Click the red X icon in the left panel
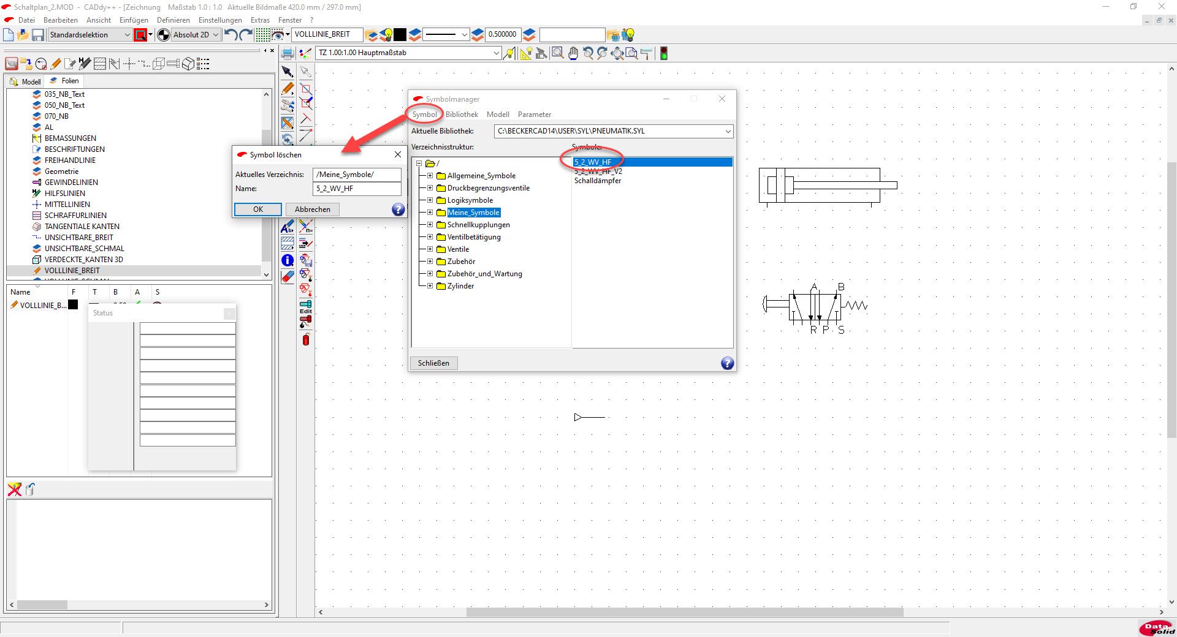1177x637 pixels. (14, 489)
